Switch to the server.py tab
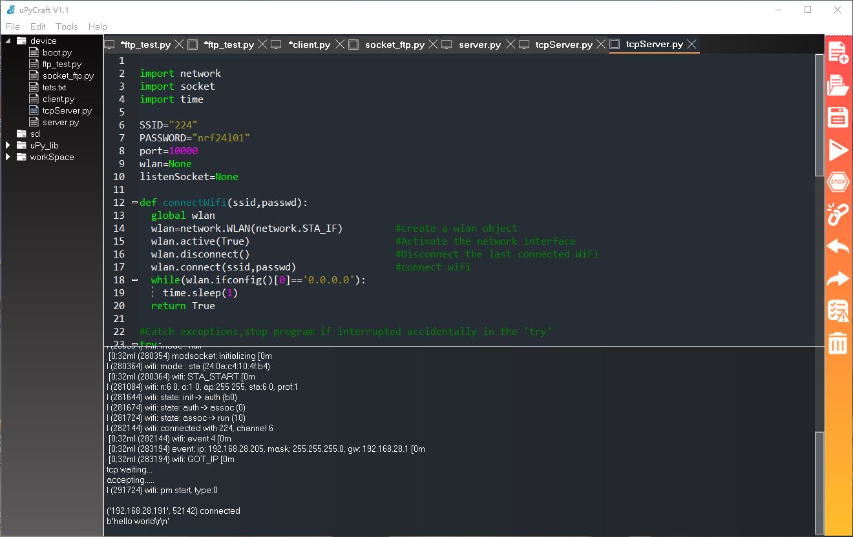This screenshot has height=537, width=853. point(479,45)
